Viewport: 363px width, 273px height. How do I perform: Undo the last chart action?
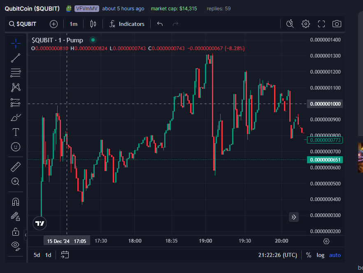point(160,24)
